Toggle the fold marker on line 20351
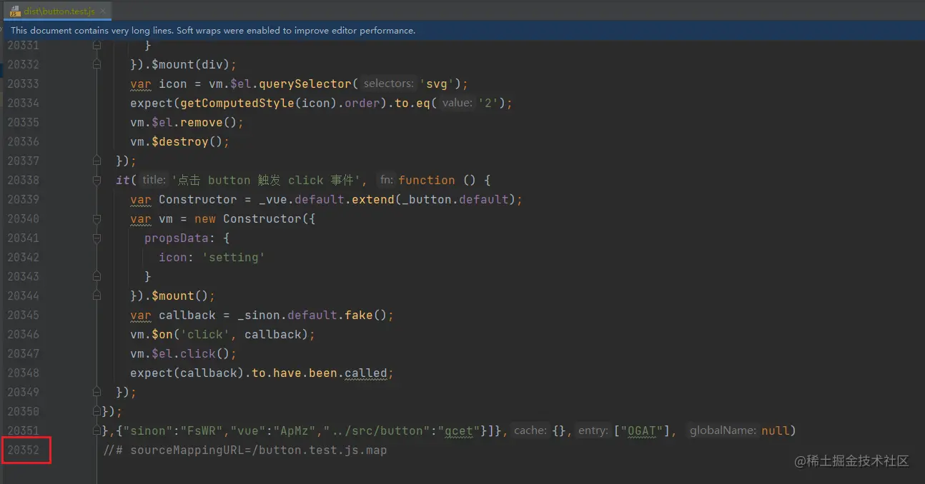The height and width of the screenshot is (484, 925). (x=97, y=430)
